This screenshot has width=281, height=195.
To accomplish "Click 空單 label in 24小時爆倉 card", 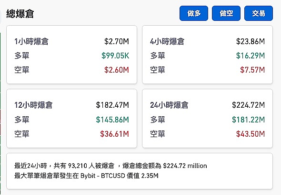I will 158,134.
